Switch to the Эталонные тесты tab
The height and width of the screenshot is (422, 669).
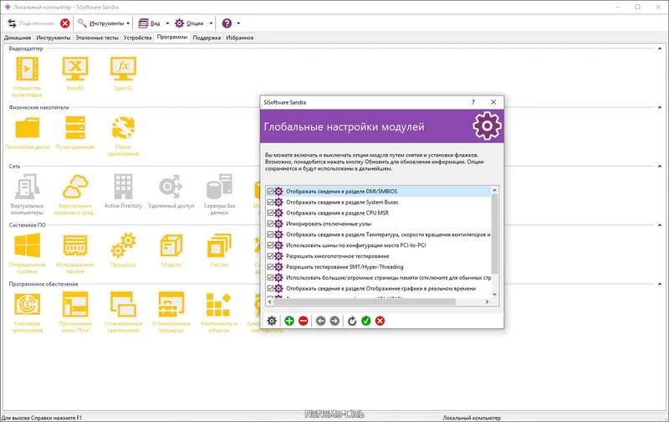pyautogui.click(x=97, y=38)
